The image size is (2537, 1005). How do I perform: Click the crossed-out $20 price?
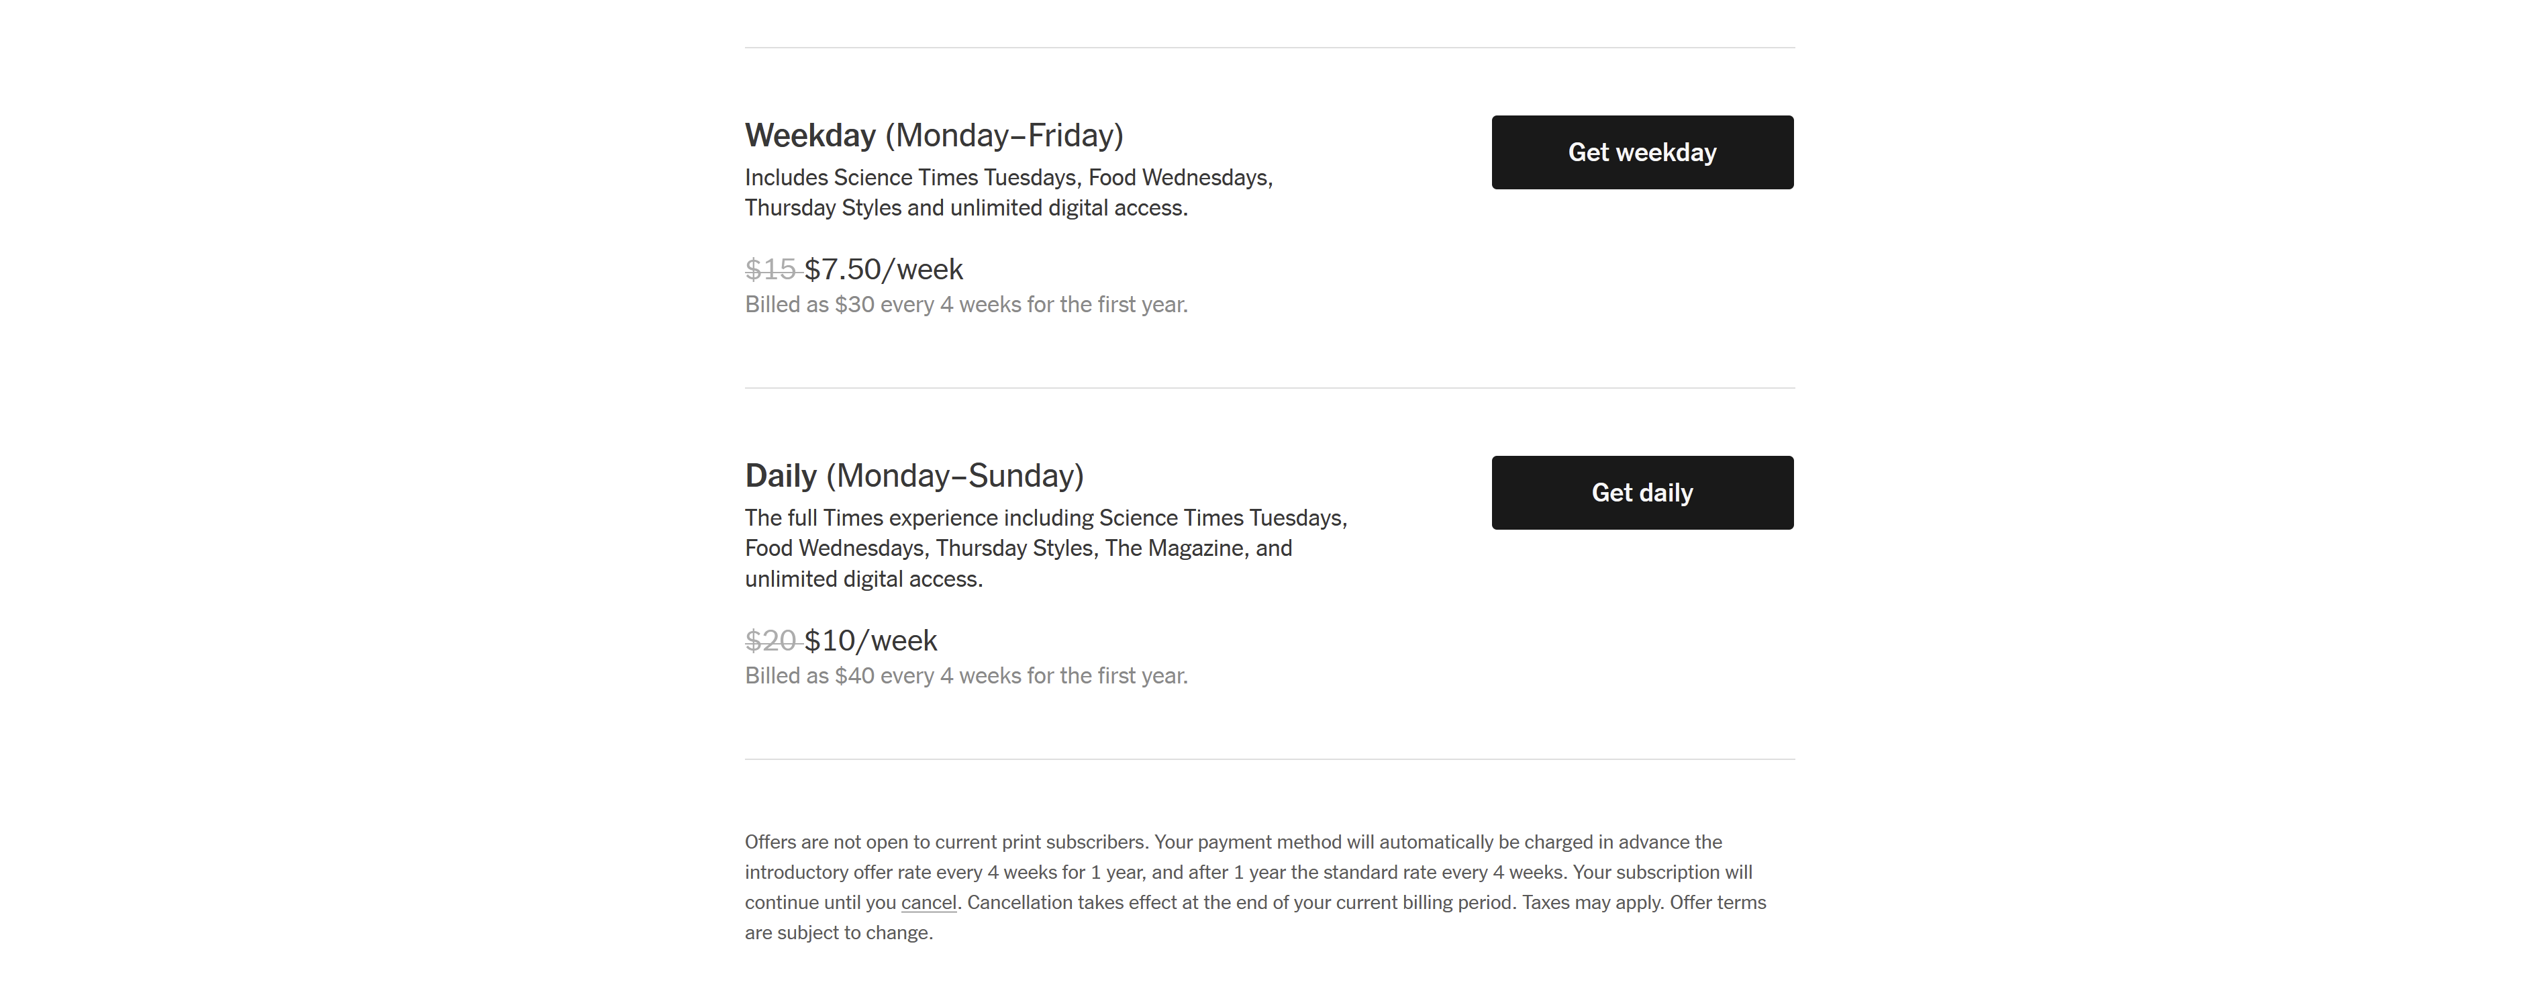[x=770, y=640]
